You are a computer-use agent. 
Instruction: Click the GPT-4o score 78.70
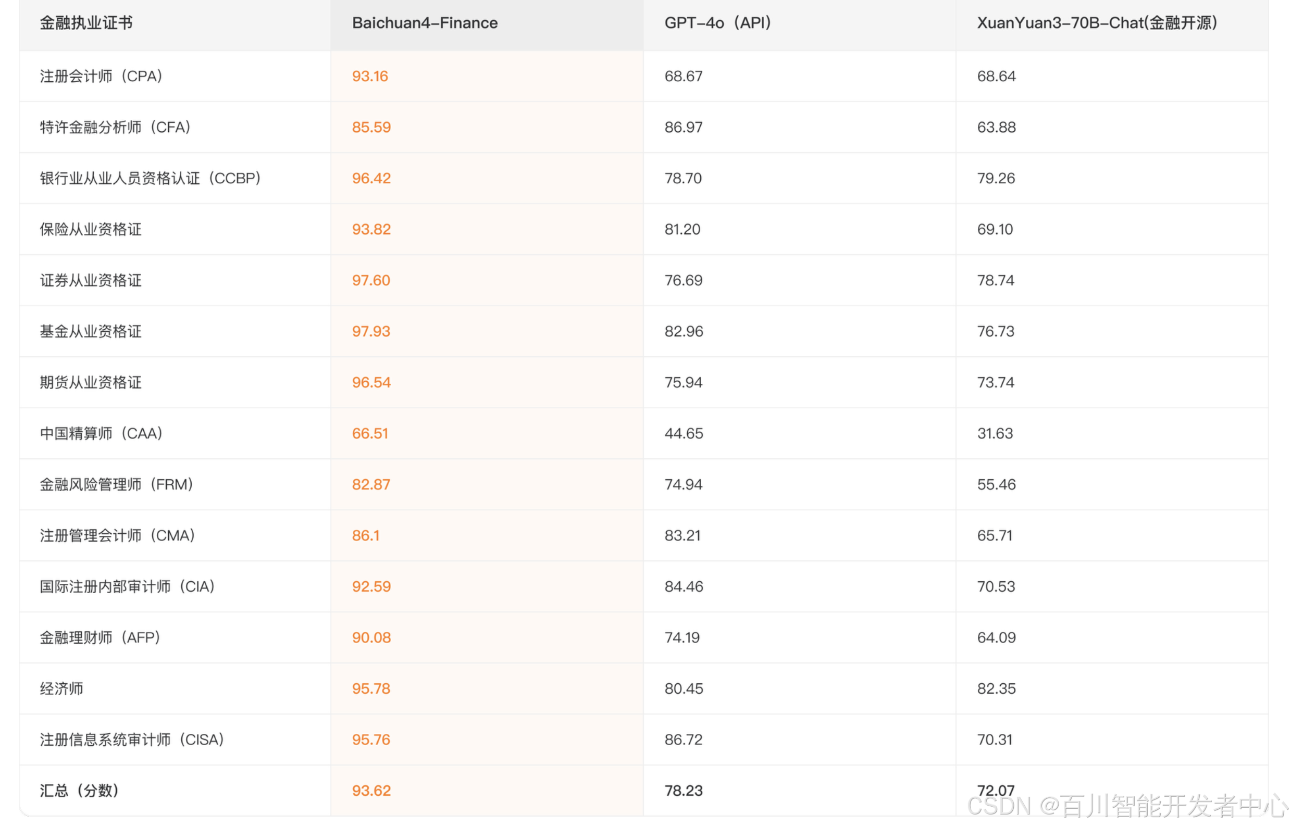pyautogui.click(x=683, y=178)
